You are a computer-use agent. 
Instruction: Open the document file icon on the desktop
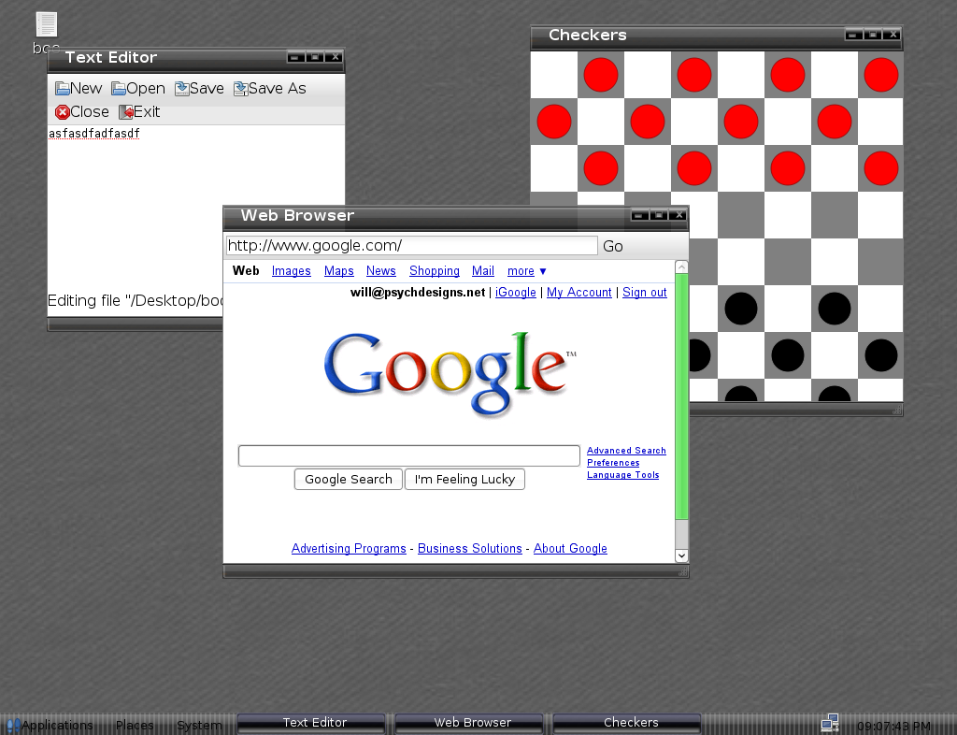47,25
